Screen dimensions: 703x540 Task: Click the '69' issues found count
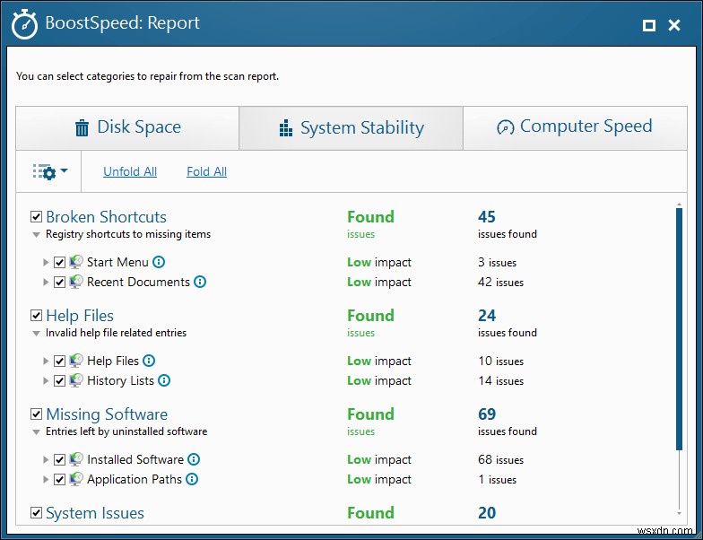click(487, 414)
